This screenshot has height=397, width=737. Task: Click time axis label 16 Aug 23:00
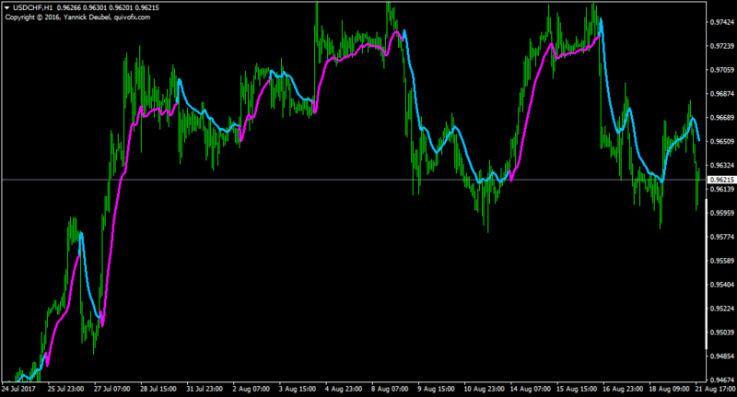[x=624, y=389]
